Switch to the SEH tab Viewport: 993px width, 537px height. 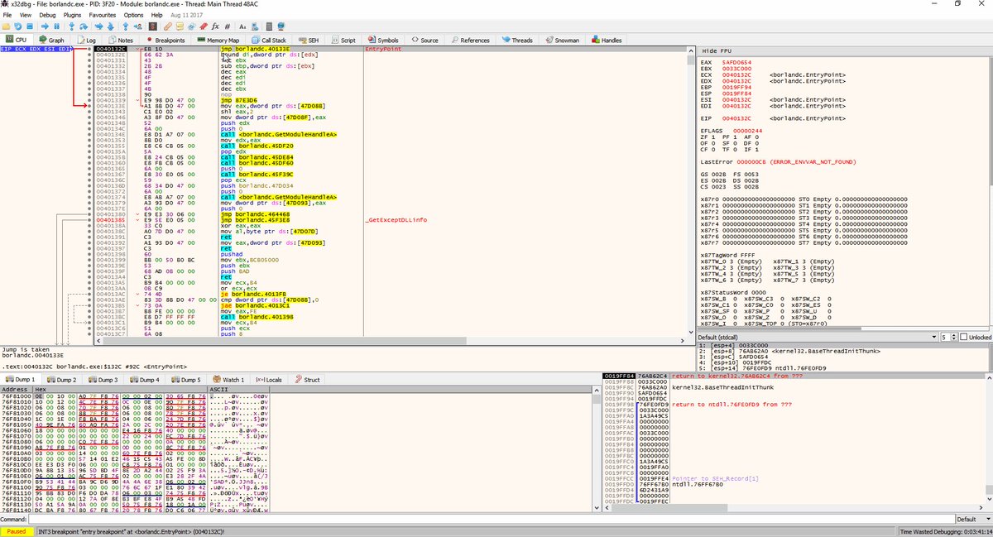coord(309,40)
